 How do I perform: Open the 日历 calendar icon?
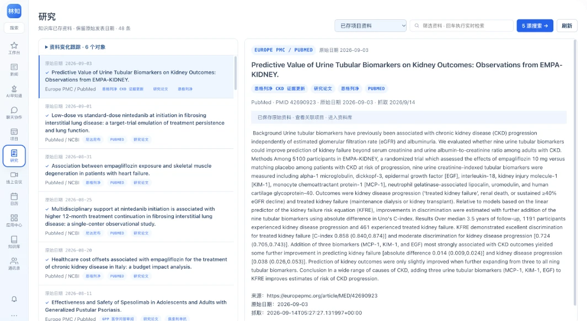(14, 196)
